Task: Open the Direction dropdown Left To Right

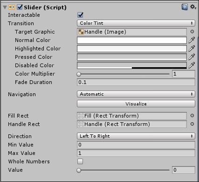Action: coord(136,136)
